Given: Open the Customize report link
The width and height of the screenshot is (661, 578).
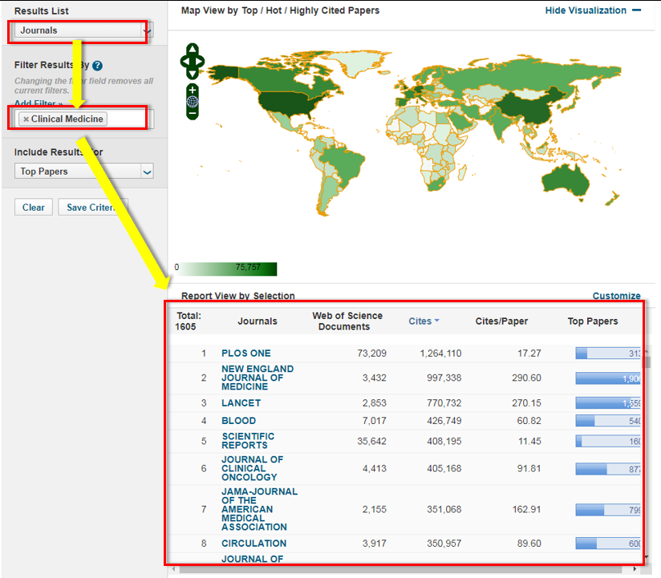Looking at the screenshot, I should pyautogui.click(x=616, y=296).
